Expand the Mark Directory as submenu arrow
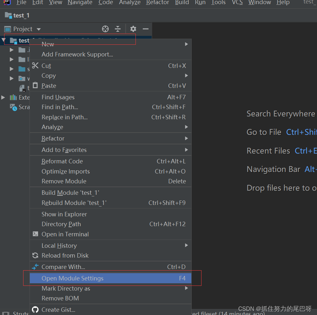The height and width of the screenshot is (315, 317). click(186, 288)
